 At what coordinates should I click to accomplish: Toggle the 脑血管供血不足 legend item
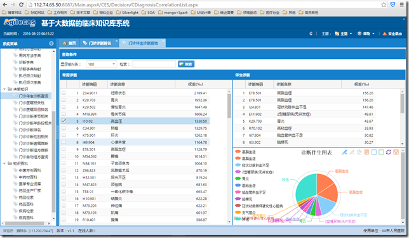click(x=250, y=192)
